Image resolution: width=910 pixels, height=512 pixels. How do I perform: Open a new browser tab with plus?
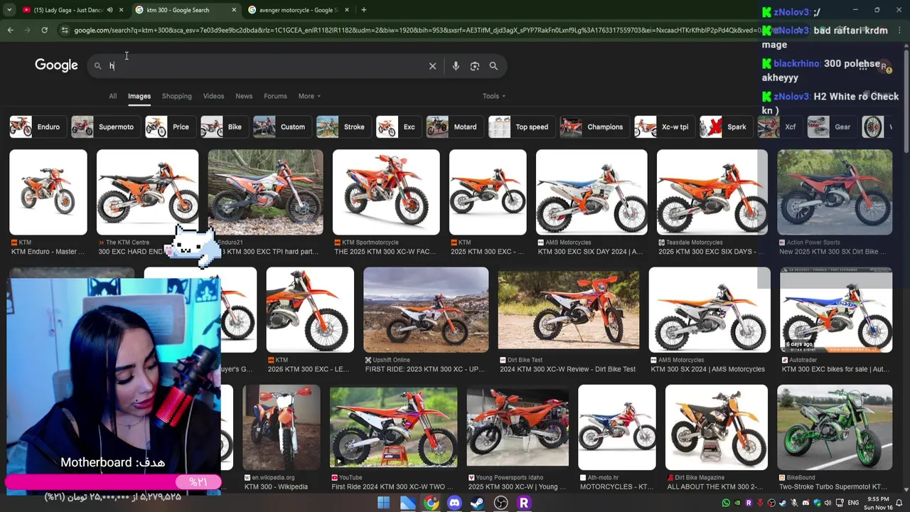(x=363, y=10)
